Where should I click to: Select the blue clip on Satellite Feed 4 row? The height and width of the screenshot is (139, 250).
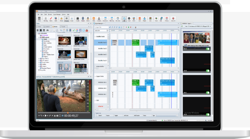[x=167, y=61]
